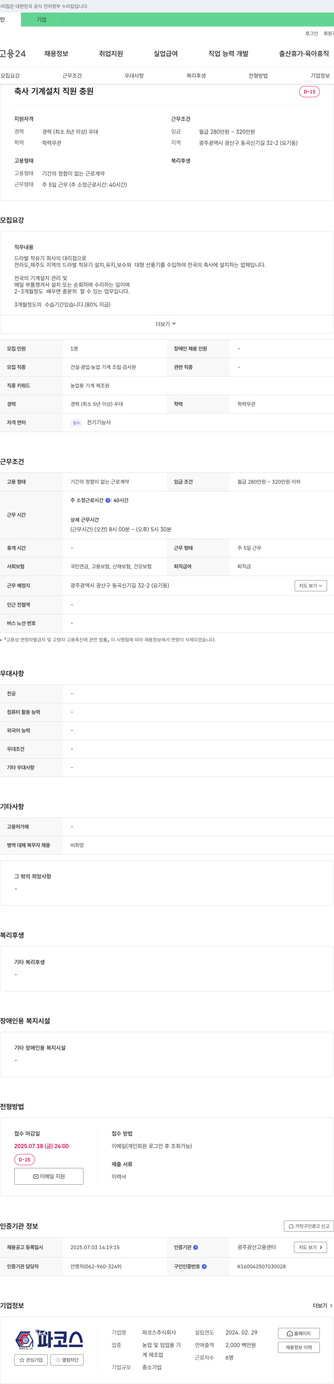Viewport: 334px width, 1384px height.
Task: Open company 홈페이지 button
Action: click(299, 1333)
